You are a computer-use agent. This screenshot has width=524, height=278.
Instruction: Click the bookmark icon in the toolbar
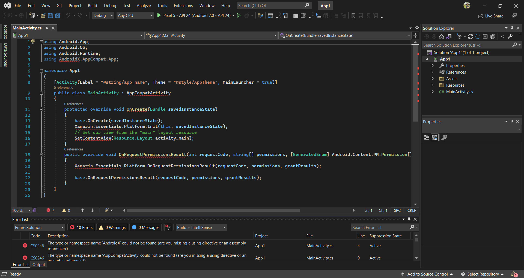353,16
